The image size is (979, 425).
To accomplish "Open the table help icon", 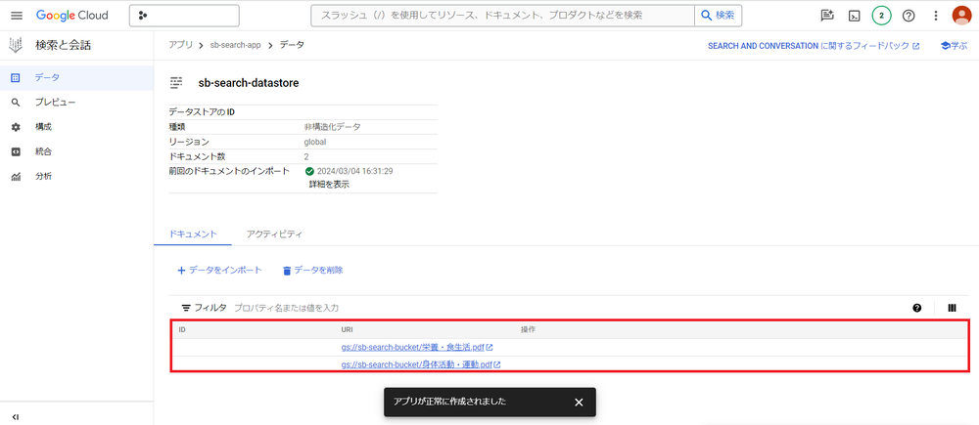I will (917, 308).
